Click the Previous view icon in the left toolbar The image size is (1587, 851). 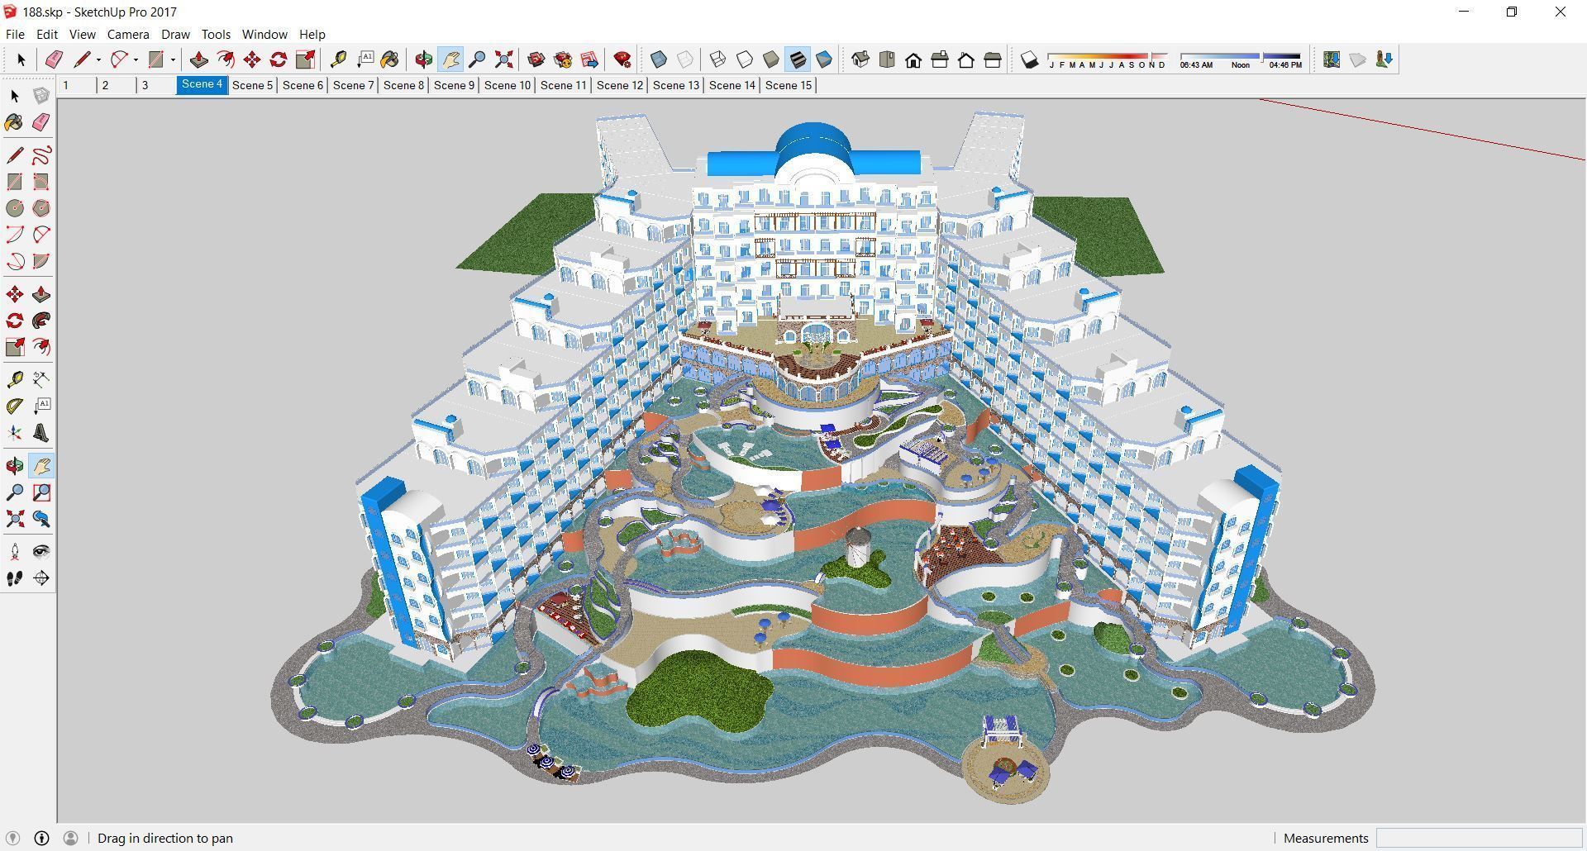pyautogui.click(x=41, y=519)
